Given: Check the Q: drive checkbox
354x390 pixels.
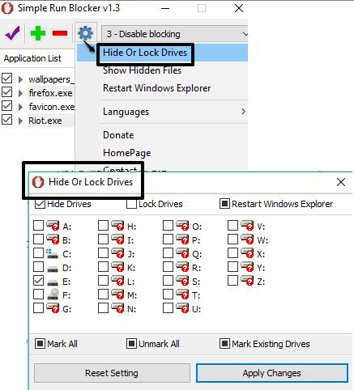Looking at the screenshot, I should click(x=168, y=253).
